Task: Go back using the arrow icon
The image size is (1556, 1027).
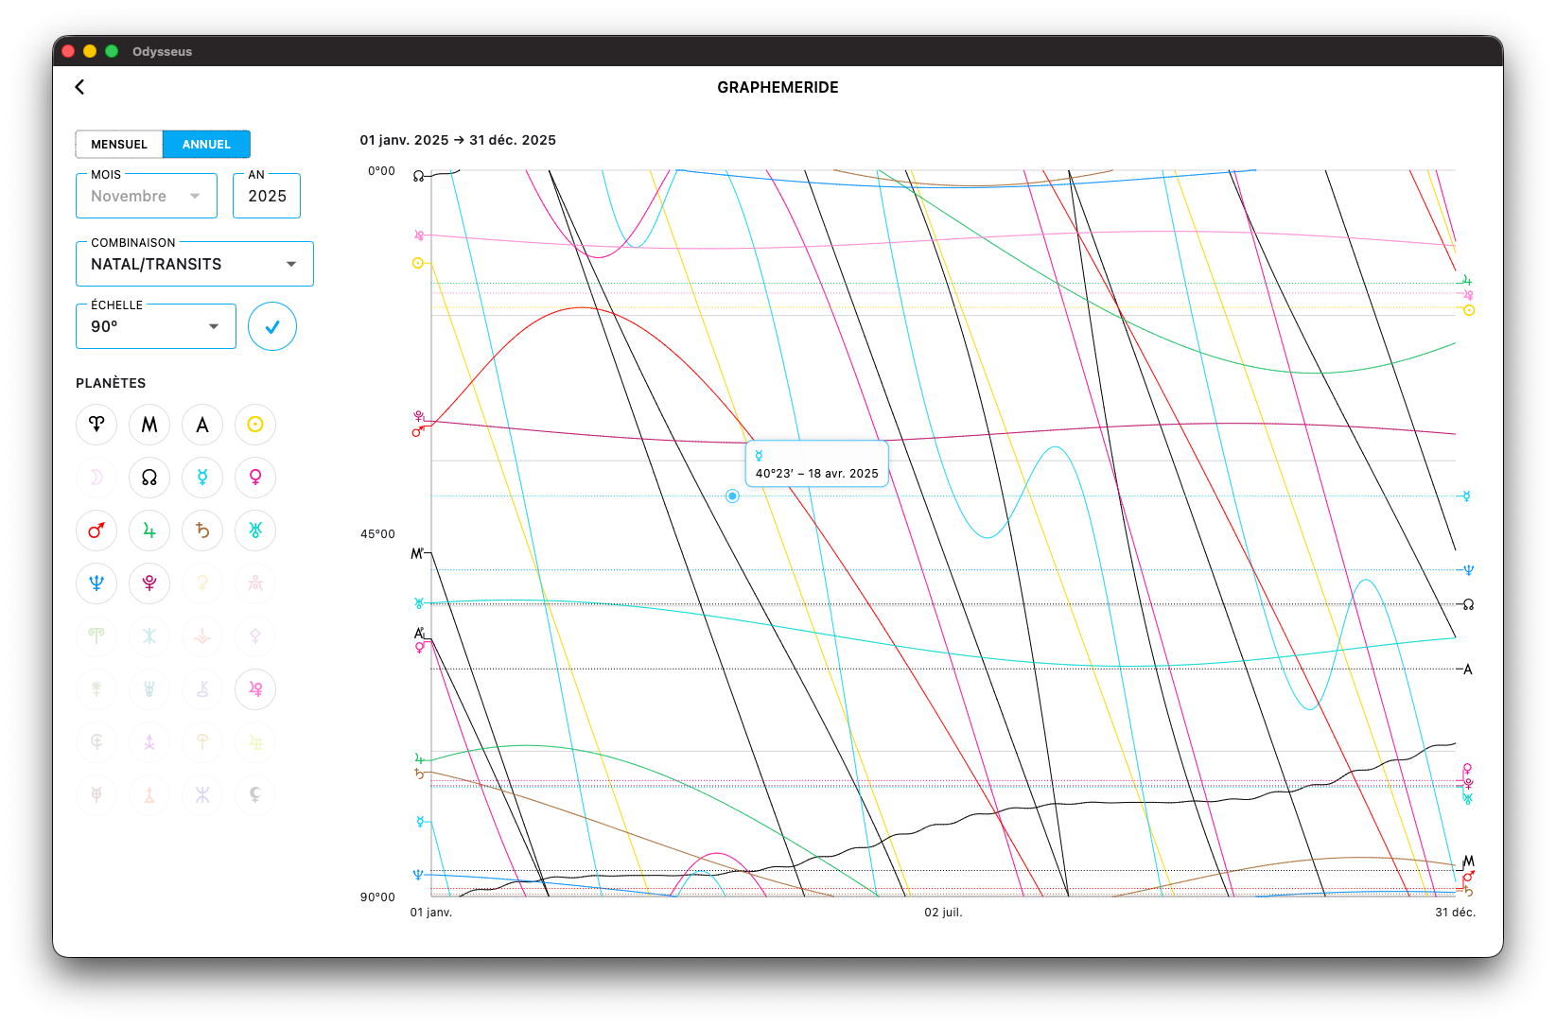Action: pyautogui.click(x=79, y=87)
